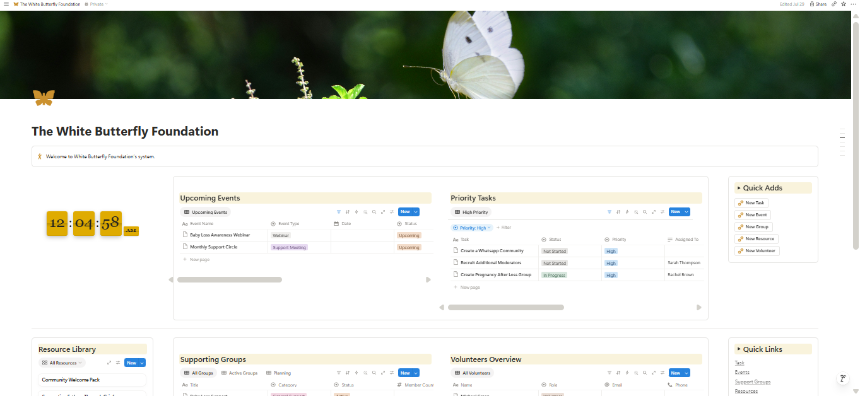Select the High Priority view tab

pos(472,212)
